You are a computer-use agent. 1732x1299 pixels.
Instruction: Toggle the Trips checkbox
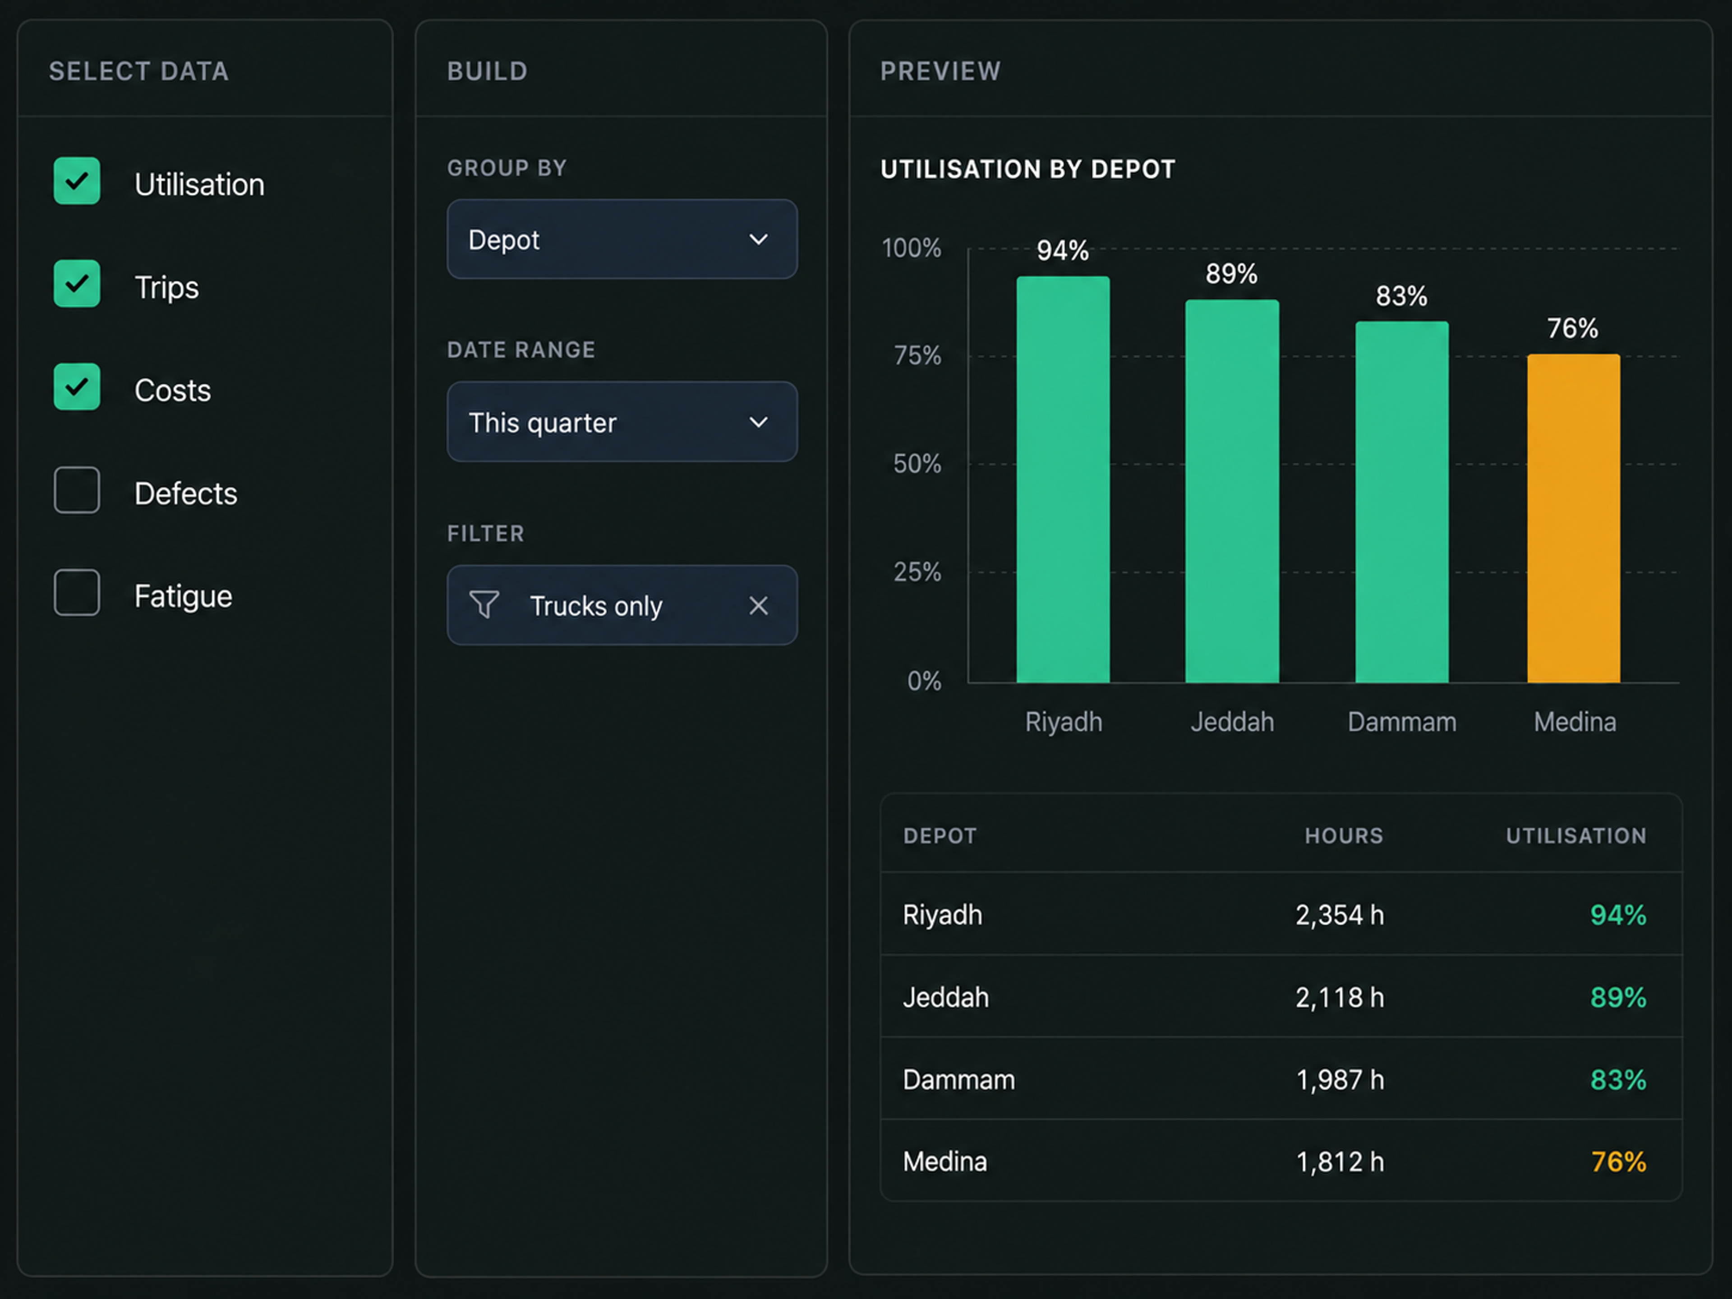click(x=77, y=283)
